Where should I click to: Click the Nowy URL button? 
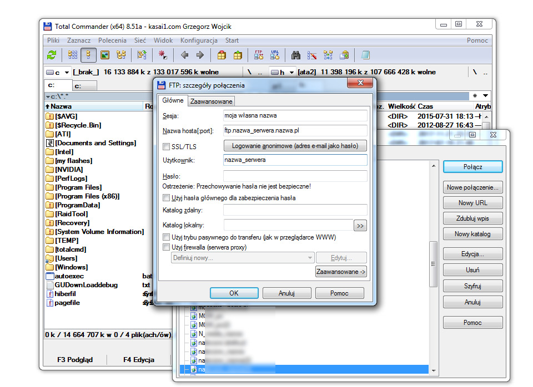(x=473, y=203)
